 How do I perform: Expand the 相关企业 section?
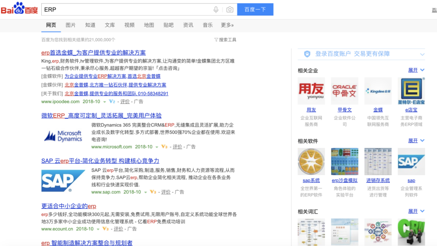tap(416, 70)
